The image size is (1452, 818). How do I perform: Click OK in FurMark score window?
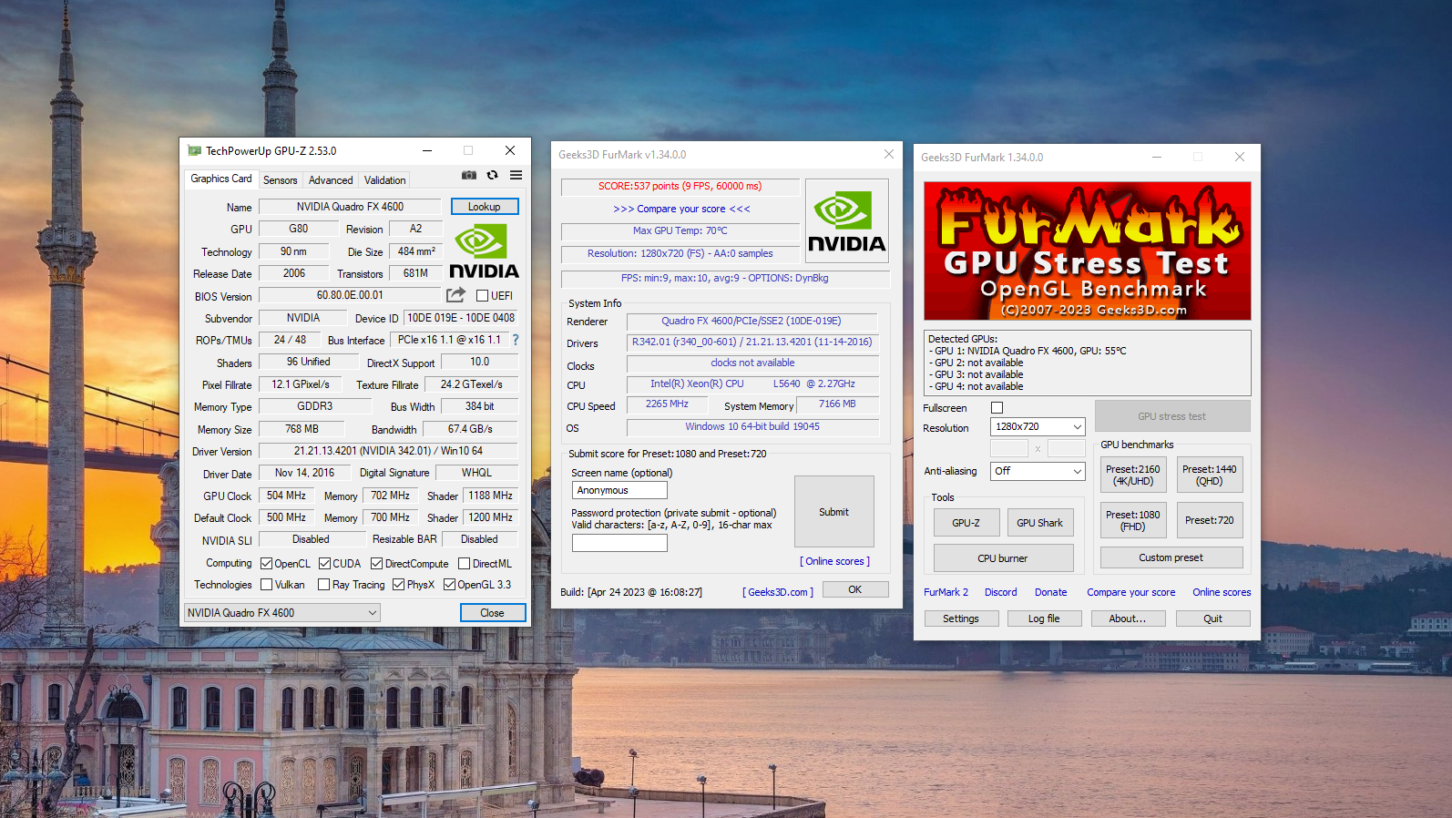pos(855,589)
